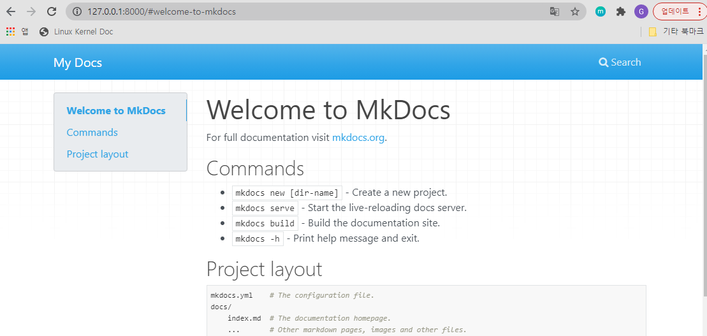The image size is (707, 336).
Task: Click the Welcome to MkDocs main heading
Action: point(328,110)
